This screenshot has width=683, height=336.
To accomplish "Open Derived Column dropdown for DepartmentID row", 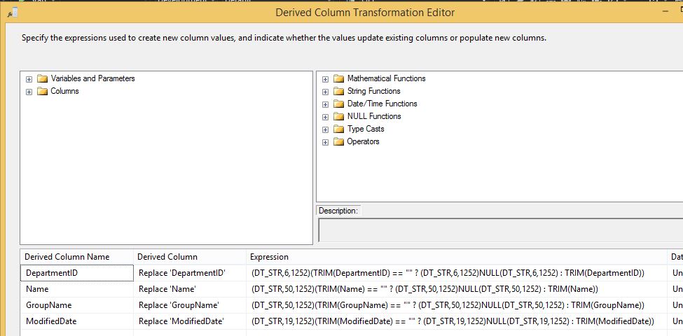I will [x=190, y=272].
